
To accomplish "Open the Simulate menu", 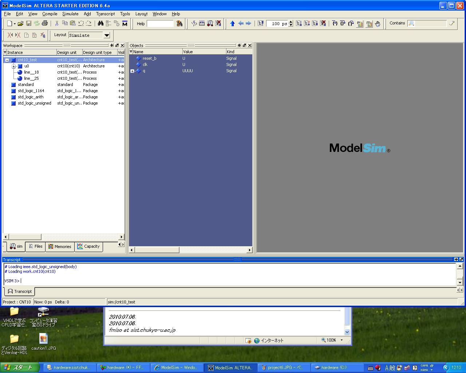I will pos(70,14).
